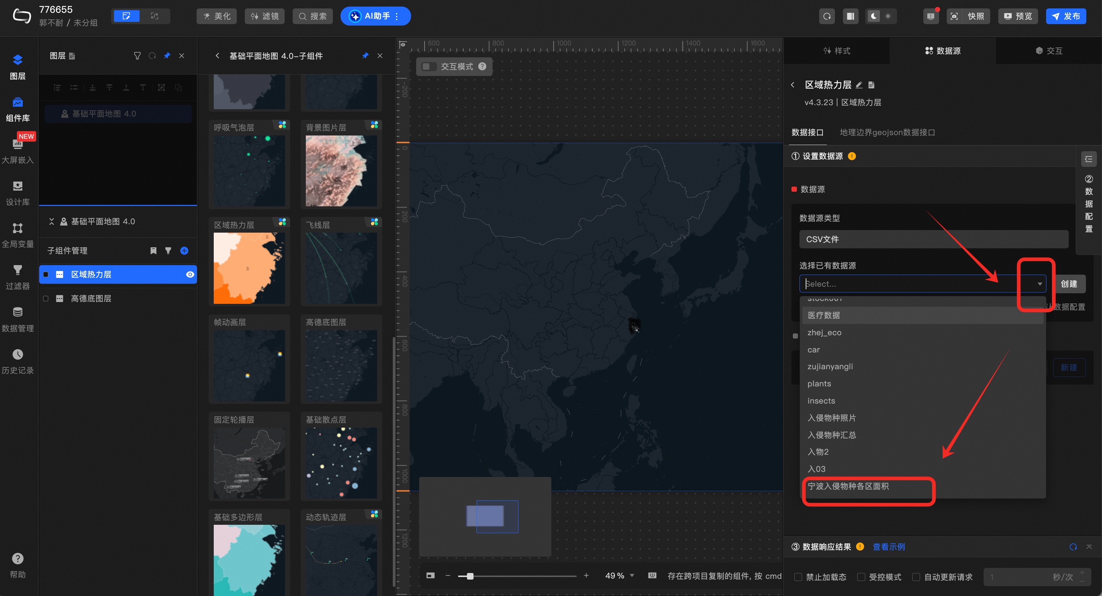Click the 查看示例 link

[889, 547]
